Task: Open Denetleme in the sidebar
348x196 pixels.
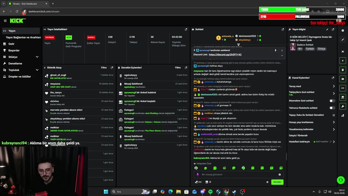Action: (x=21, y=63)
